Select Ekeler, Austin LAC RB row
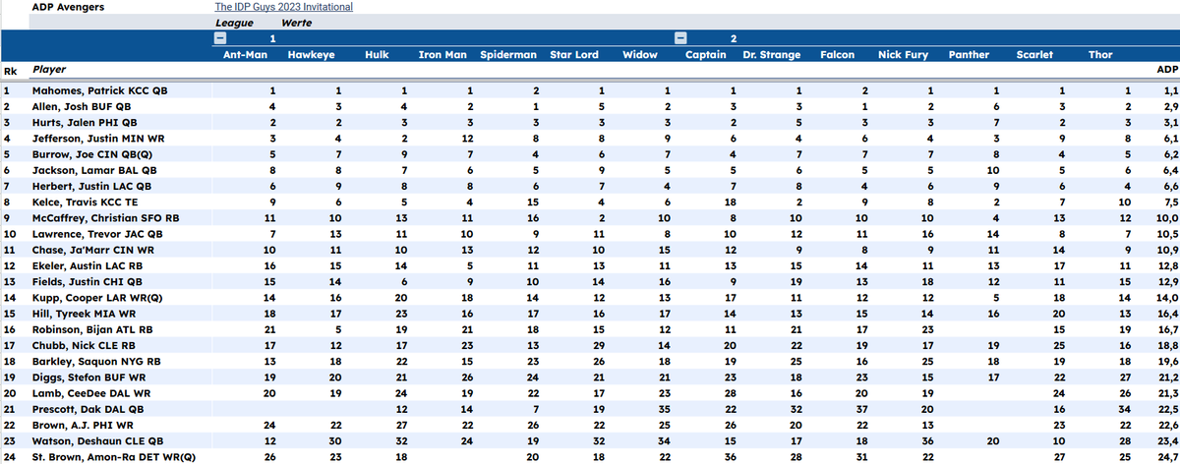The image size is (1180, 464). click(590, 266)
